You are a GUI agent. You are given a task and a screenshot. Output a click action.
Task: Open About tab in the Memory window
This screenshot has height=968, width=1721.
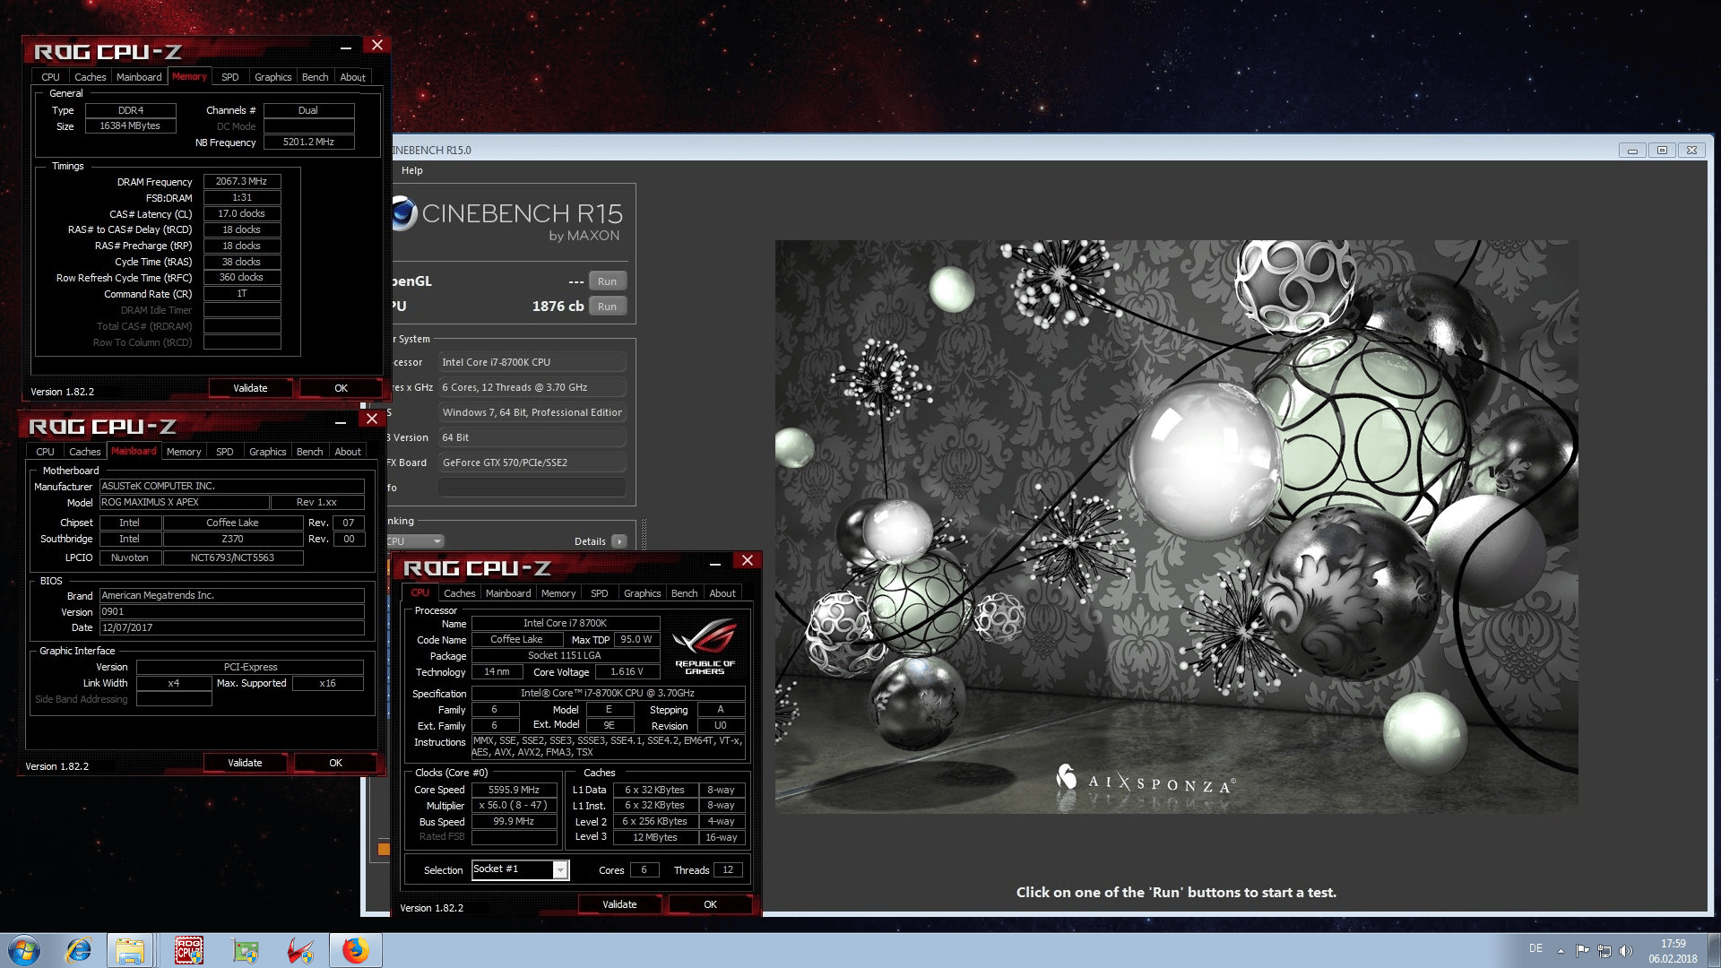(x=352, y=77)
